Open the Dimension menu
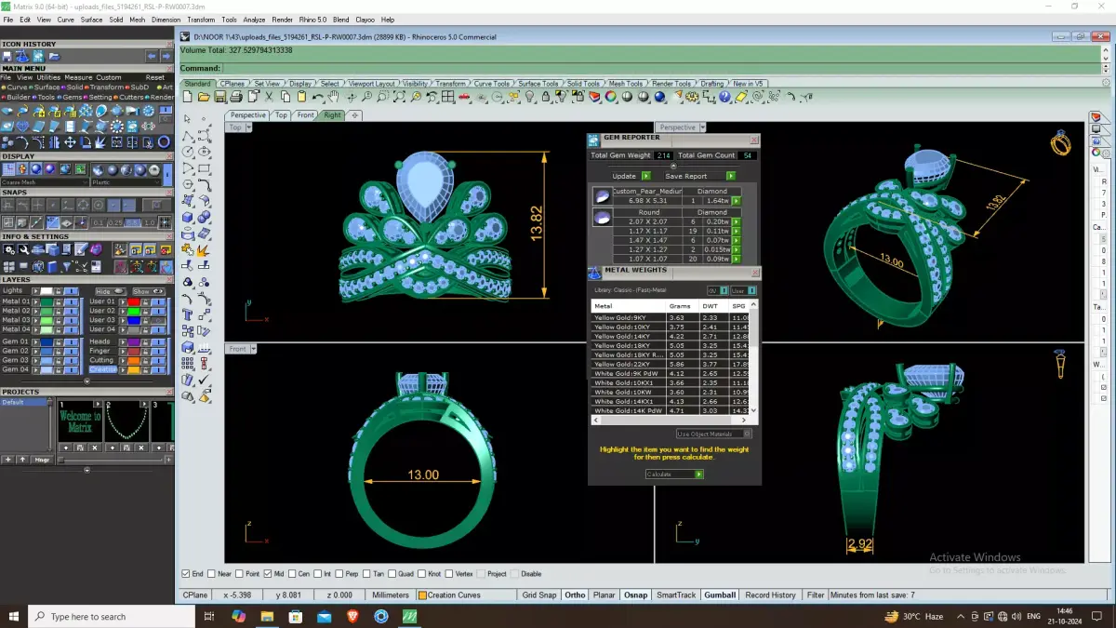 pos(166,20)
